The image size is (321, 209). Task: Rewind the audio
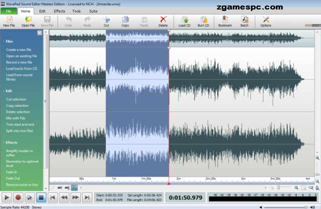64,197
